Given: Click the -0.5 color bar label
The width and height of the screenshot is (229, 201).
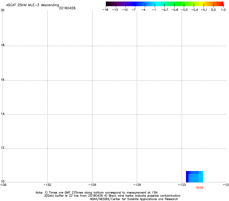Looking at the screenshot, I should pos(184,10).
